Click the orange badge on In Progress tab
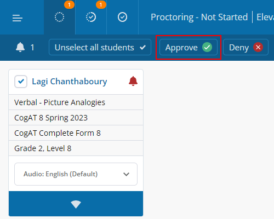The width and height of the screenshot is (274, 219). [101, 5]
